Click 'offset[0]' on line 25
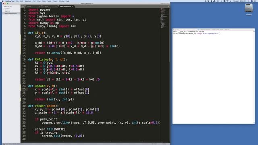Screen dimensions: 258x145 pyautogui.click(x=81, y=89)
